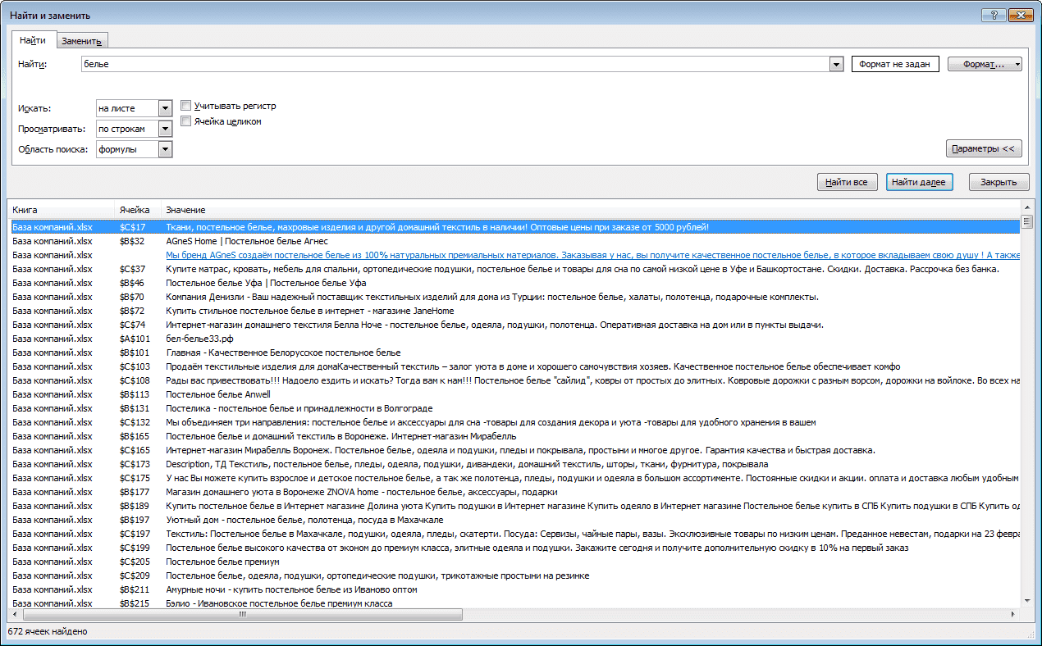
Task: Collapse options with Параметры << button
Action: tap(984, 148)
